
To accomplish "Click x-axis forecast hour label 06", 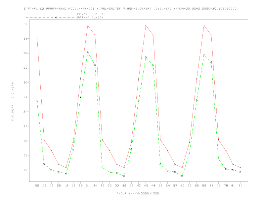I will (x=52, y=185).
